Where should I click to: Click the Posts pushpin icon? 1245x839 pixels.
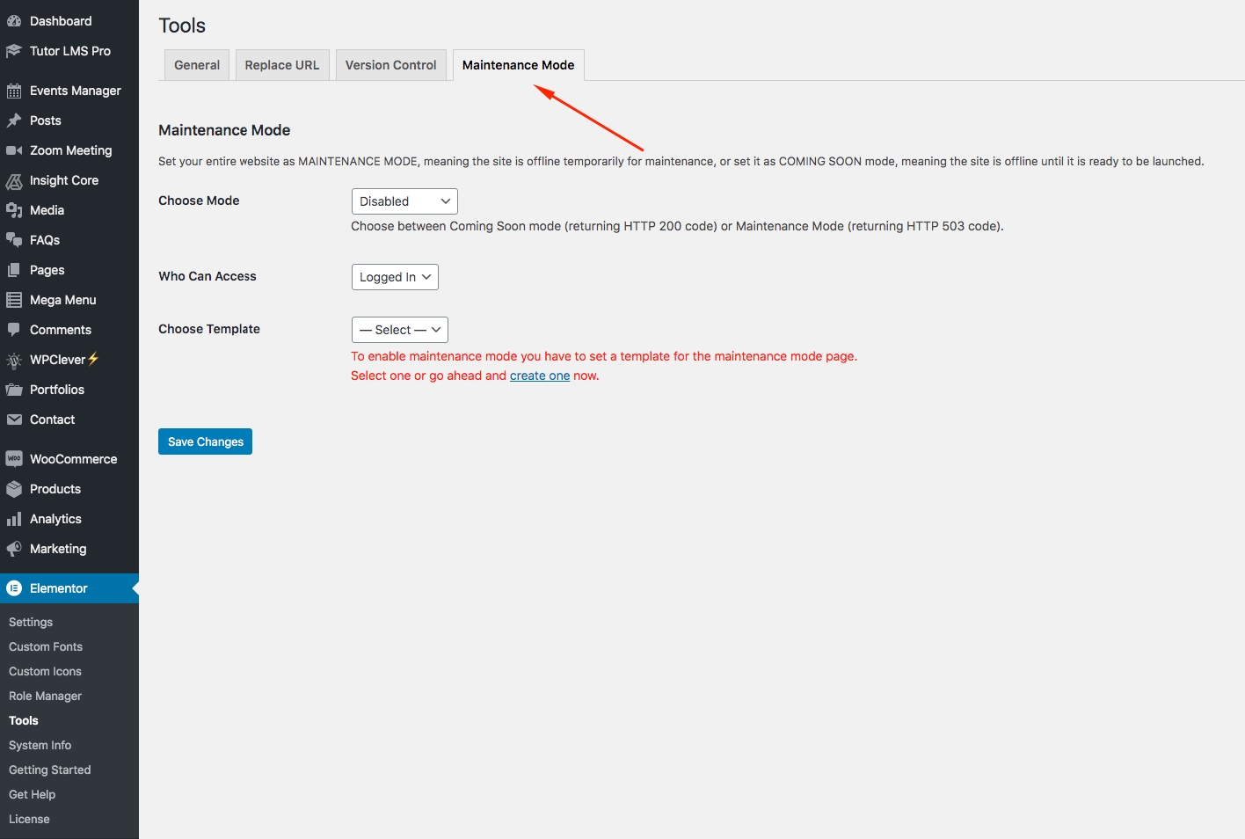(14, 120)
